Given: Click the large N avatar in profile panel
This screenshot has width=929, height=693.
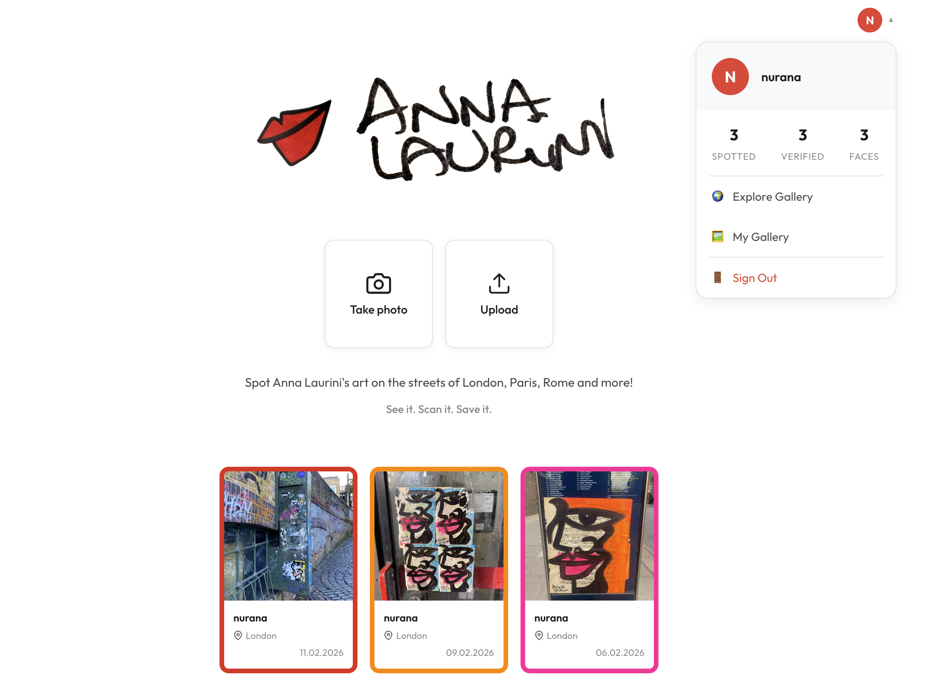Looking at the screenshot, I should 730,77.
